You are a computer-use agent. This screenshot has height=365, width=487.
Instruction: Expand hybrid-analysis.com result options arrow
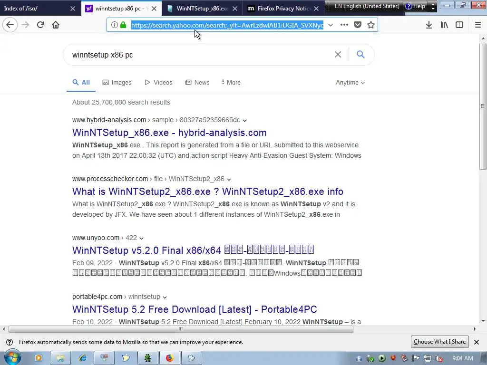point(245,120)
